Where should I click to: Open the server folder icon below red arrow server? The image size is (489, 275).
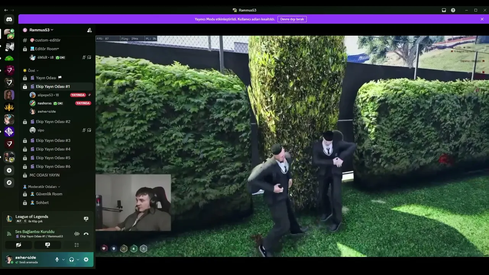click(9, 157)
